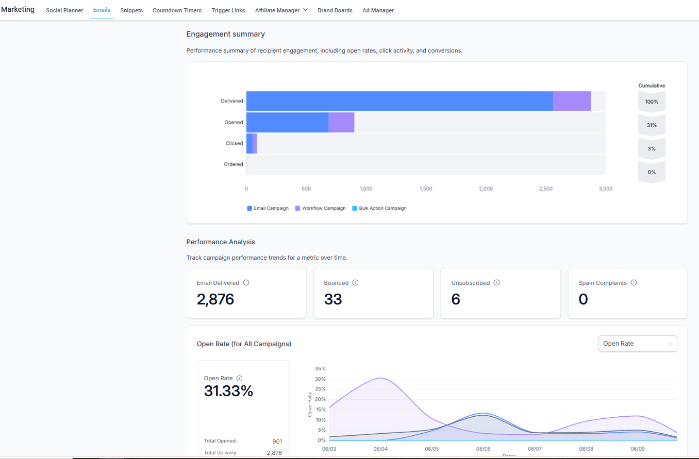The image size is (699, 459).
Task: Click the info icon beside Spam Complaints
Action: point(634,282)
